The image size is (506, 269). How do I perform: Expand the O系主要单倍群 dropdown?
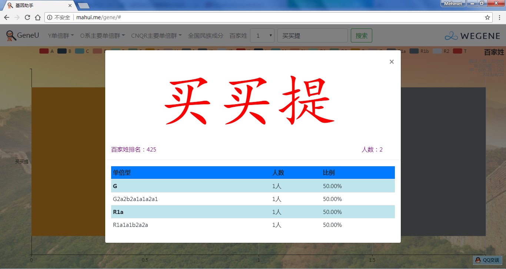[x=103, y=36]
